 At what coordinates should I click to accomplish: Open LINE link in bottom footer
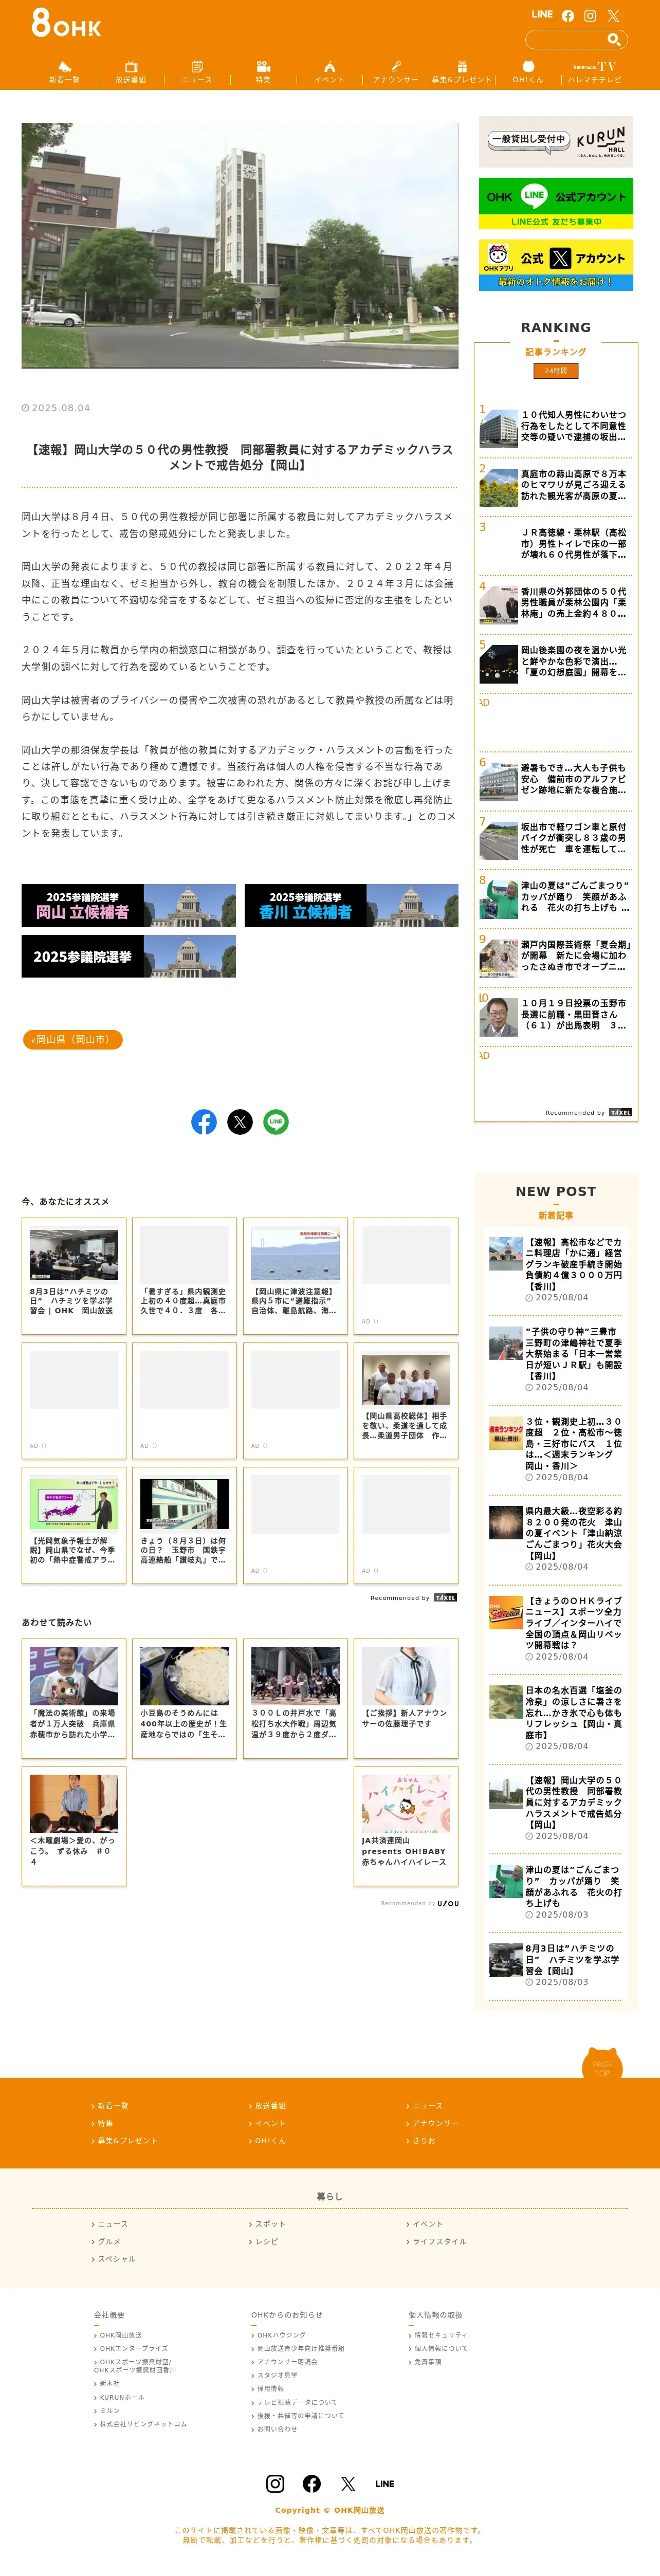pyautogui.click(x=385, y=2484)
